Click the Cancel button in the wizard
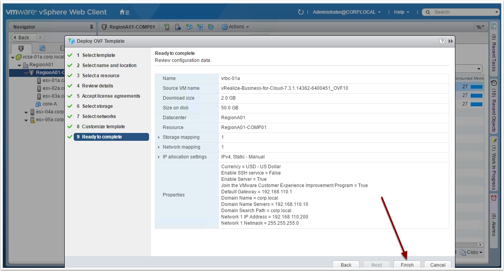The width and height of the screenshot is (504, 271). 438,265
